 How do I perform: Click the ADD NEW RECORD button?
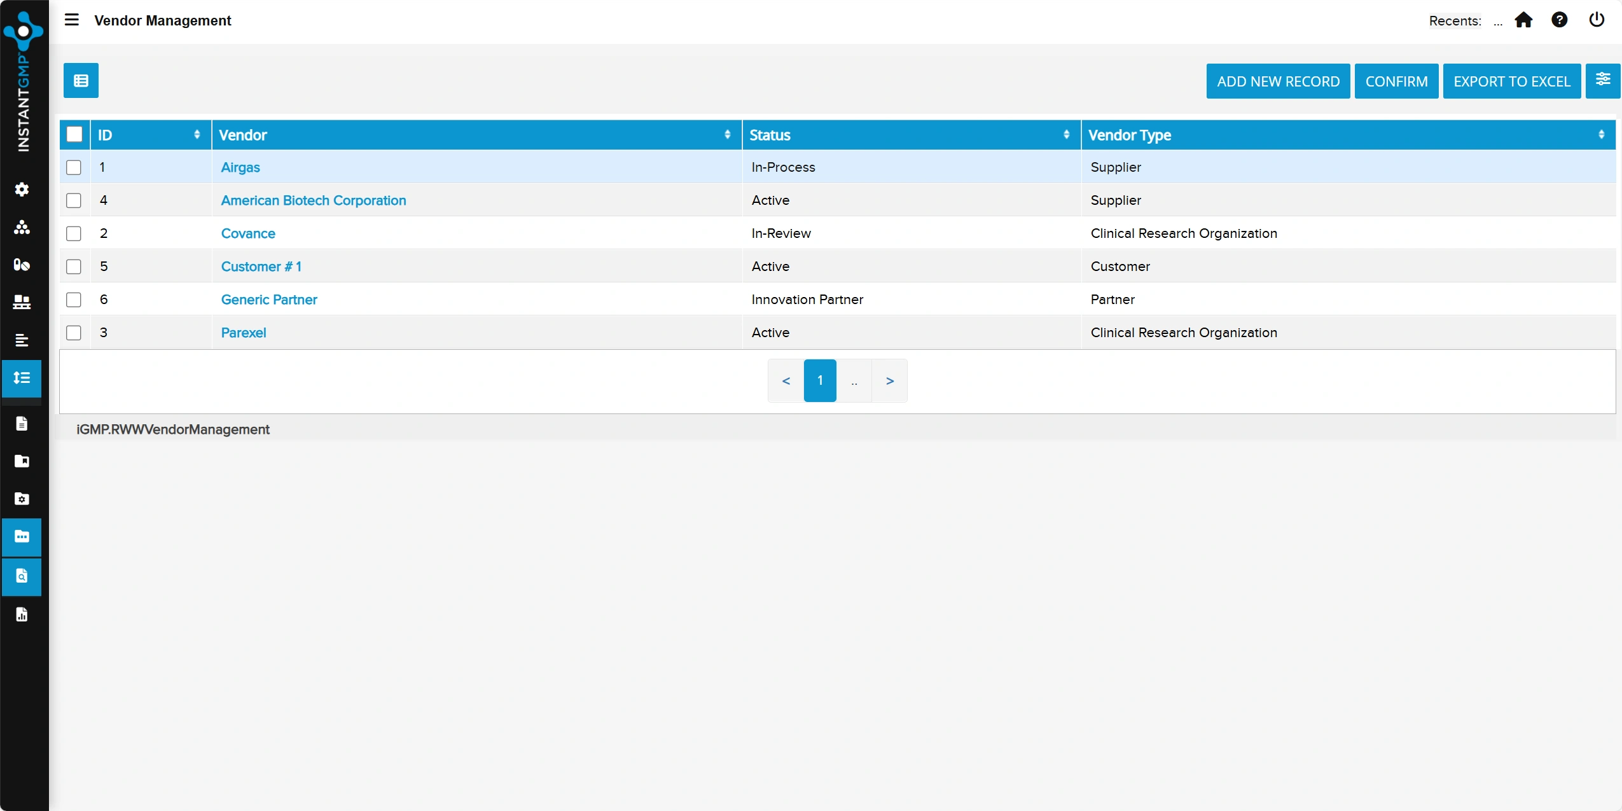(x=1278, y=81)
